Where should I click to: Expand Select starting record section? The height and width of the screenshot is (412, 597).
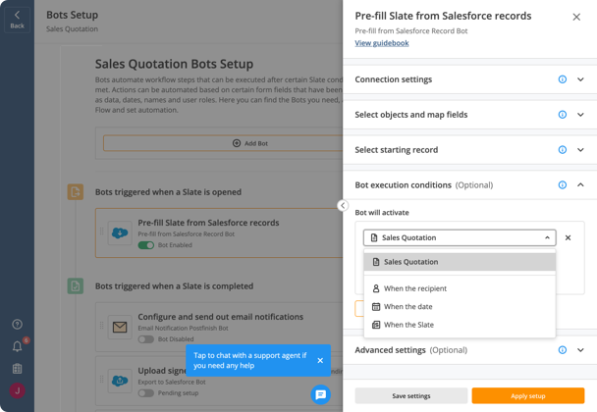tap(580, 149)
